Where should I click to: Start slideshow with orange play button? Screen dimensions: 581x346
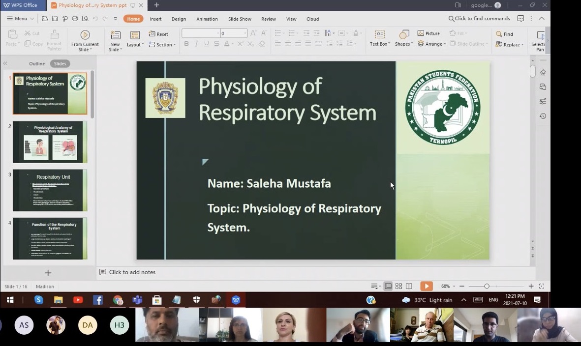[x=426, y=286]
